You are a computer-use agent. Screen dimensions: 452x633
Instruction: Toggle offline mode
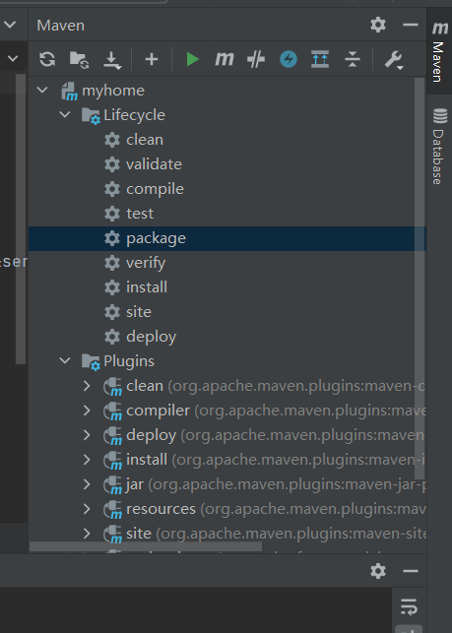coord(256,59)
